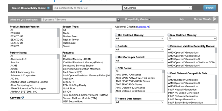Viewport: 222px width, 111px height.
Task: Collapse Fault Tolerant Compatible Sets section
Action: (169, 73)
